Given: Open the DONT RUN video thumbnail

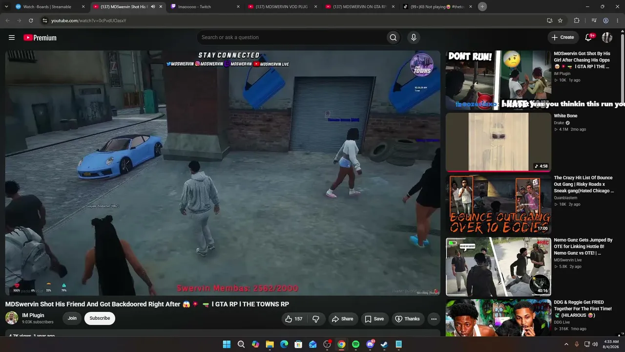Looking at the screenshot, I should pos(498,80).
